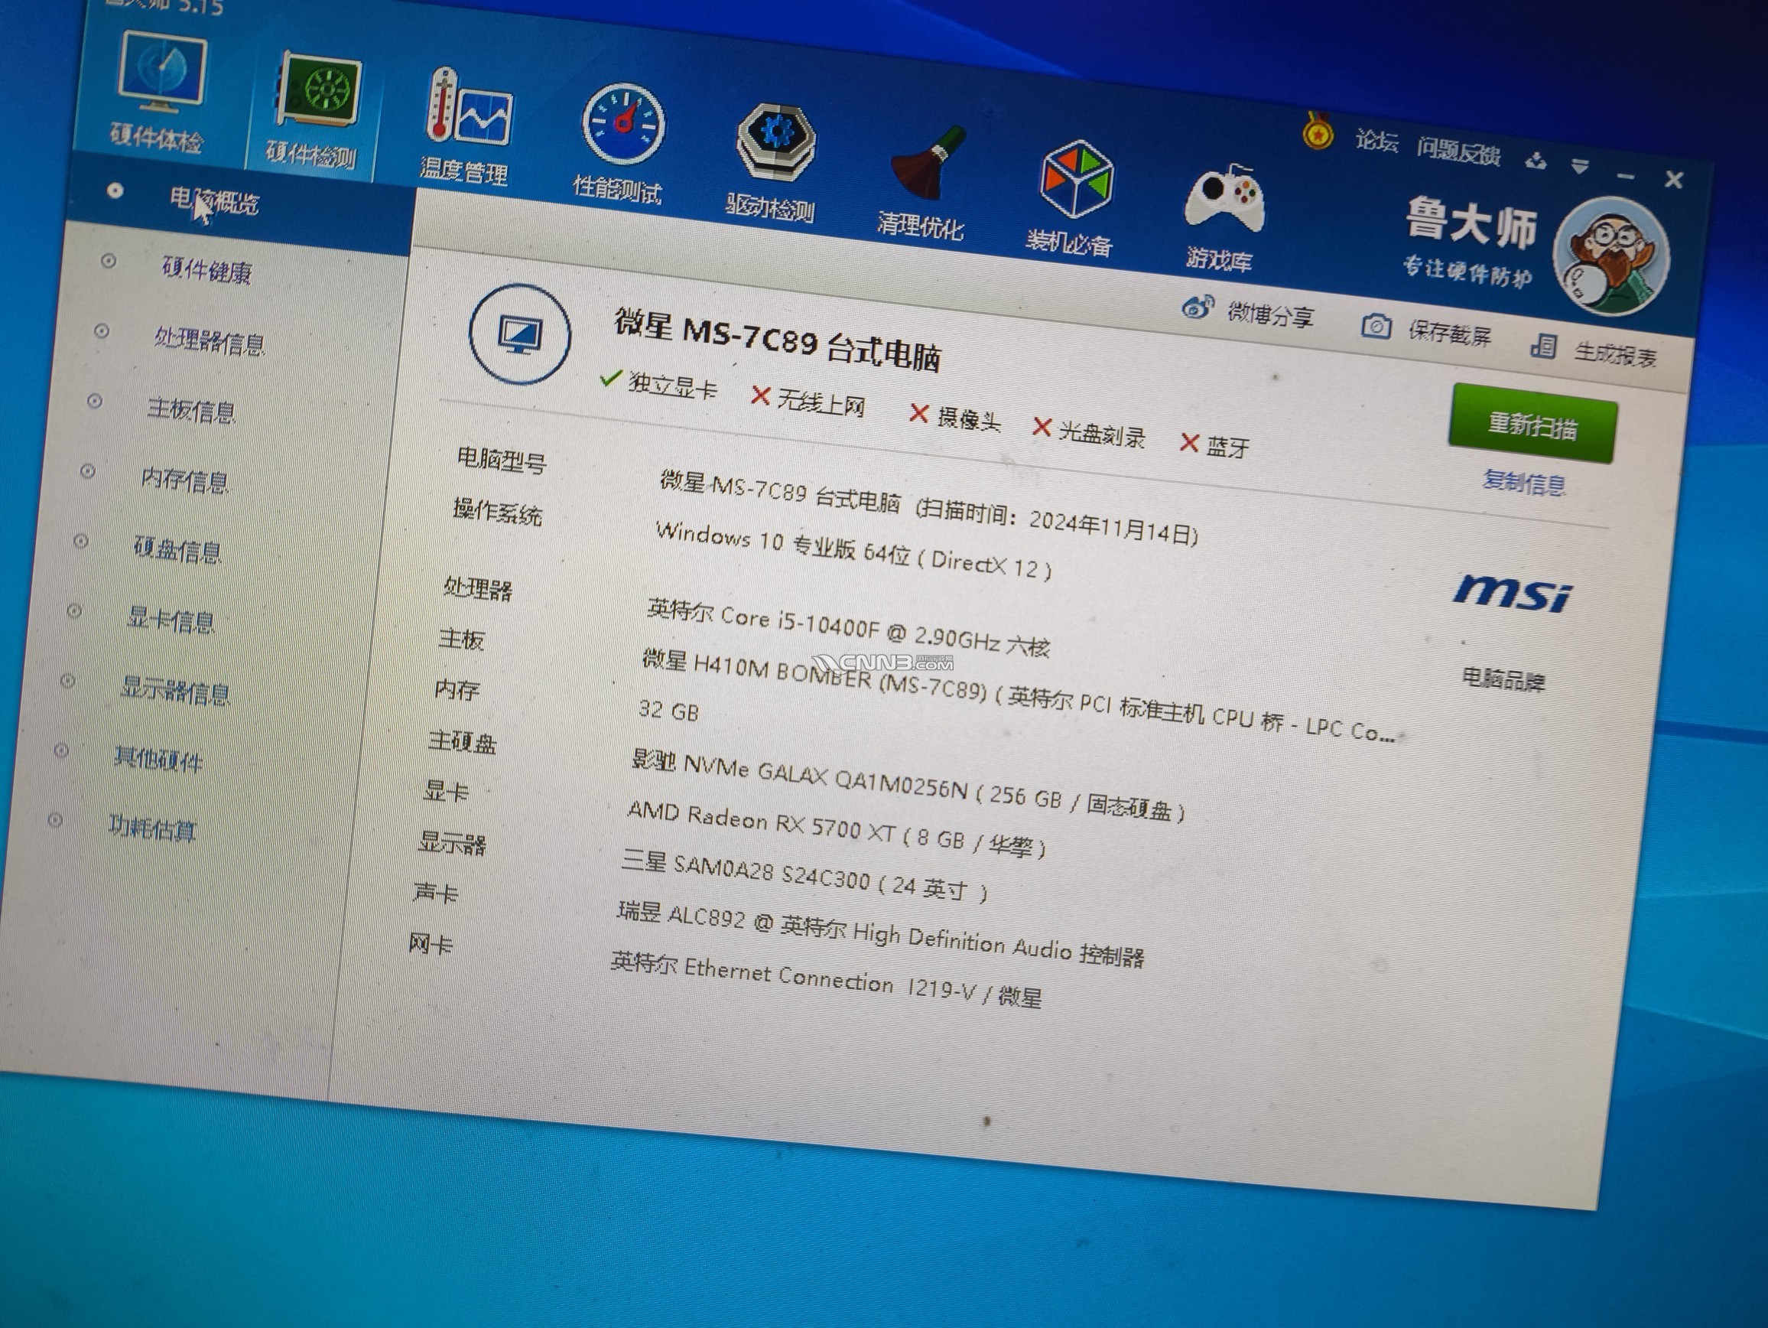Click the 操作系统 row label
Screen dimensions: 1768x1328
pyautogui.click(x=497, y=511)
